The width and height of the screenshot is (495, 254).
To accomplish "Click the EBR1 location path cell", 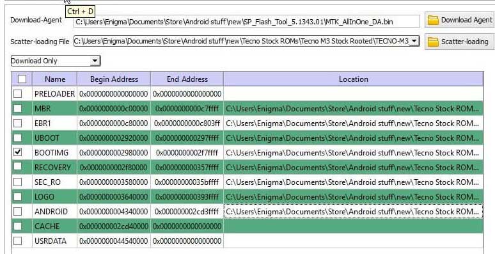I will [354, 123].
